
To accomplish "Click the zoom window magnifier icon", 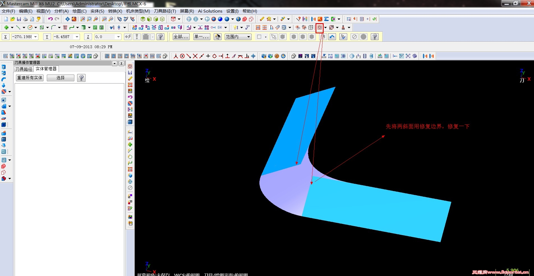I will tap(83, 19).
